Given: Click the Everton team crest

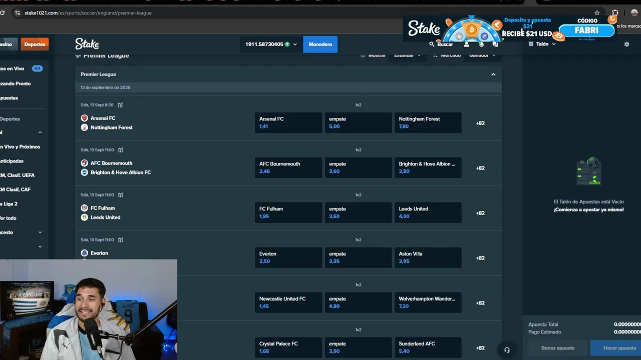Looking at the screenshot, I should 84,253.
